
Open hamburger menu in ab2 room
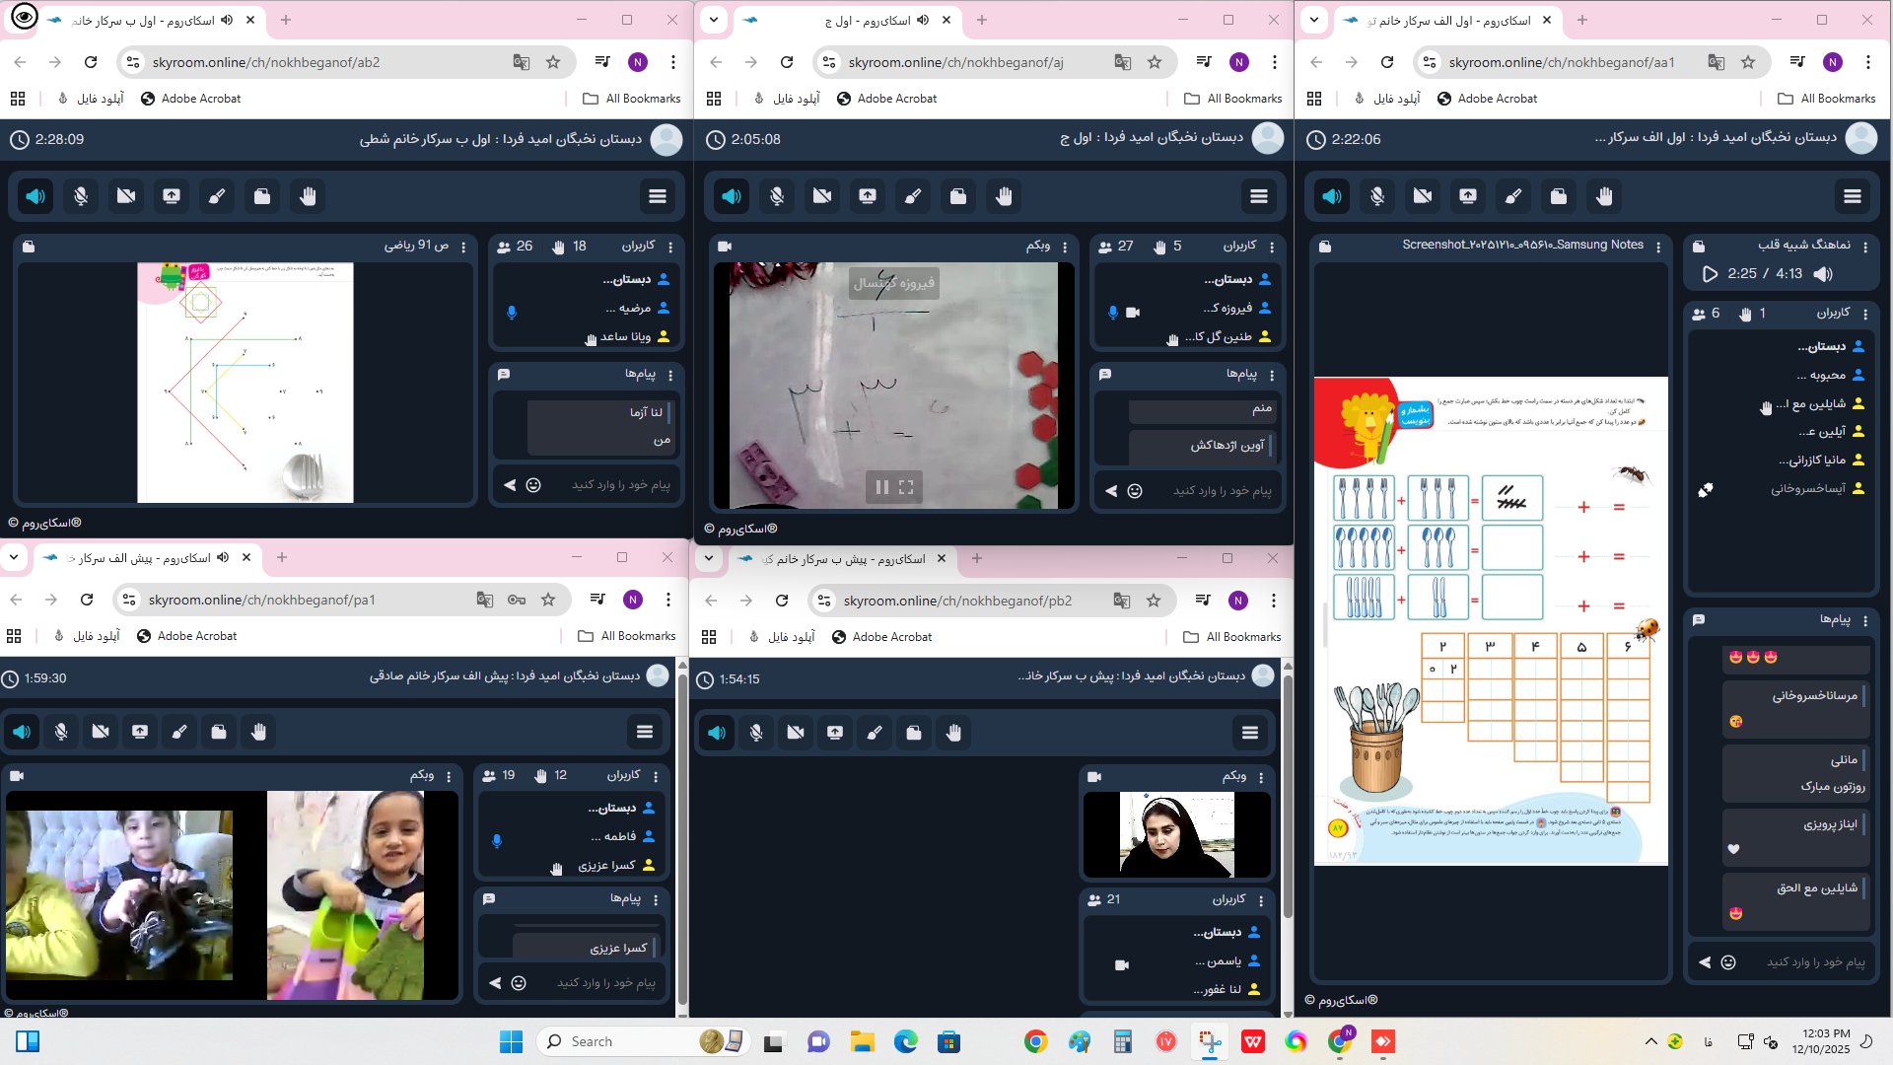(x=658, y=196)
